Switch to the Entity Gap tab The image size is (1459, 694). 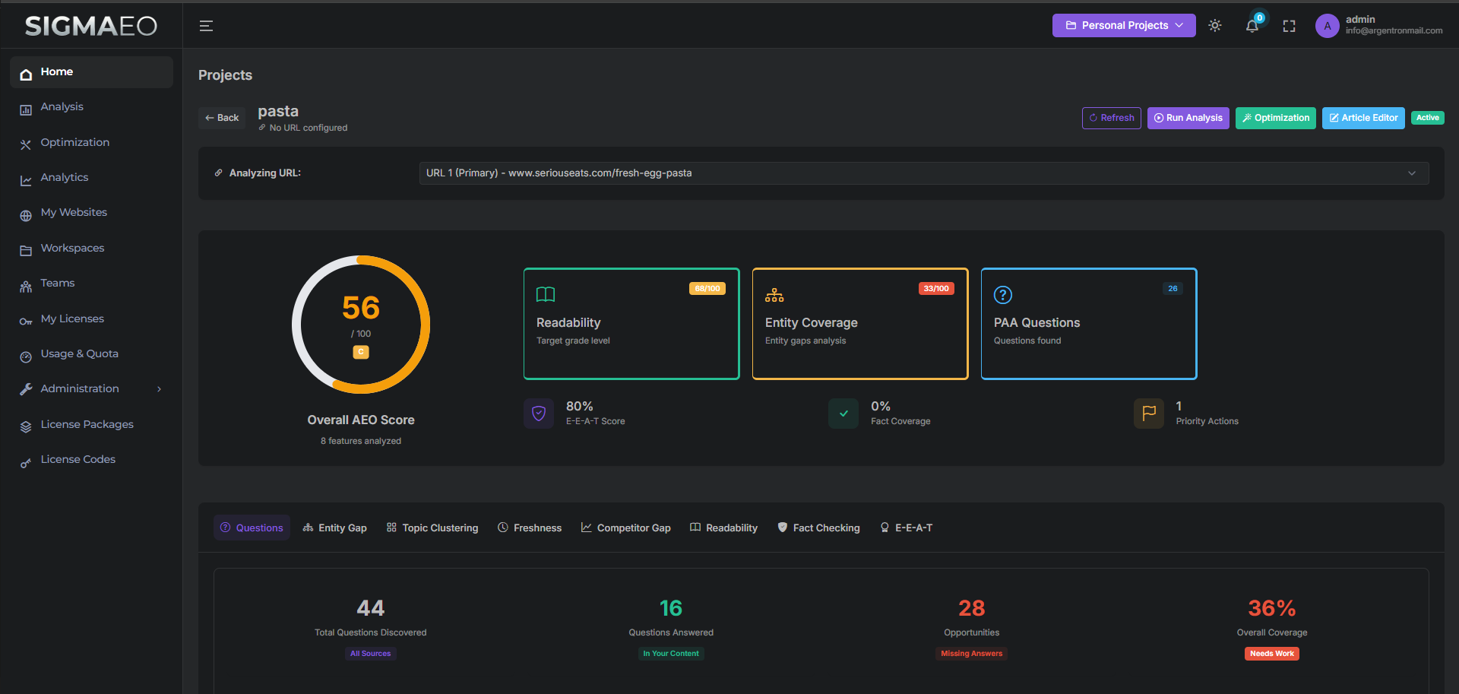click(x=334, y=528)
